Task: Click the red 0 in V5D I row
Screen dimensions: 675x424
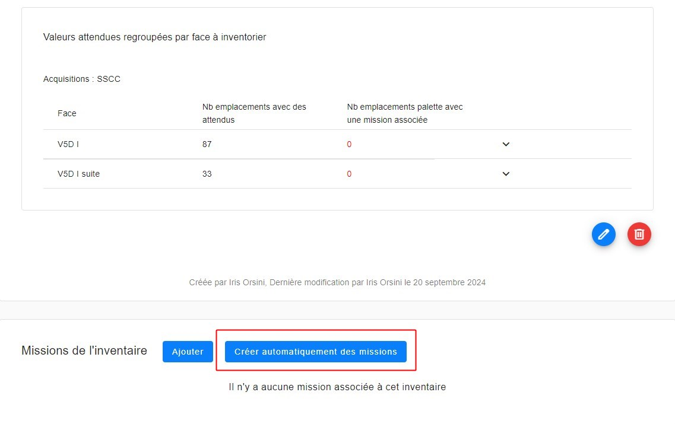Action: click(349, 144)
